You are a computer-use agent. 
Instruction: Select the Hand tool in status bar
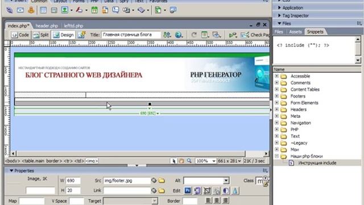tap(181, 161)
